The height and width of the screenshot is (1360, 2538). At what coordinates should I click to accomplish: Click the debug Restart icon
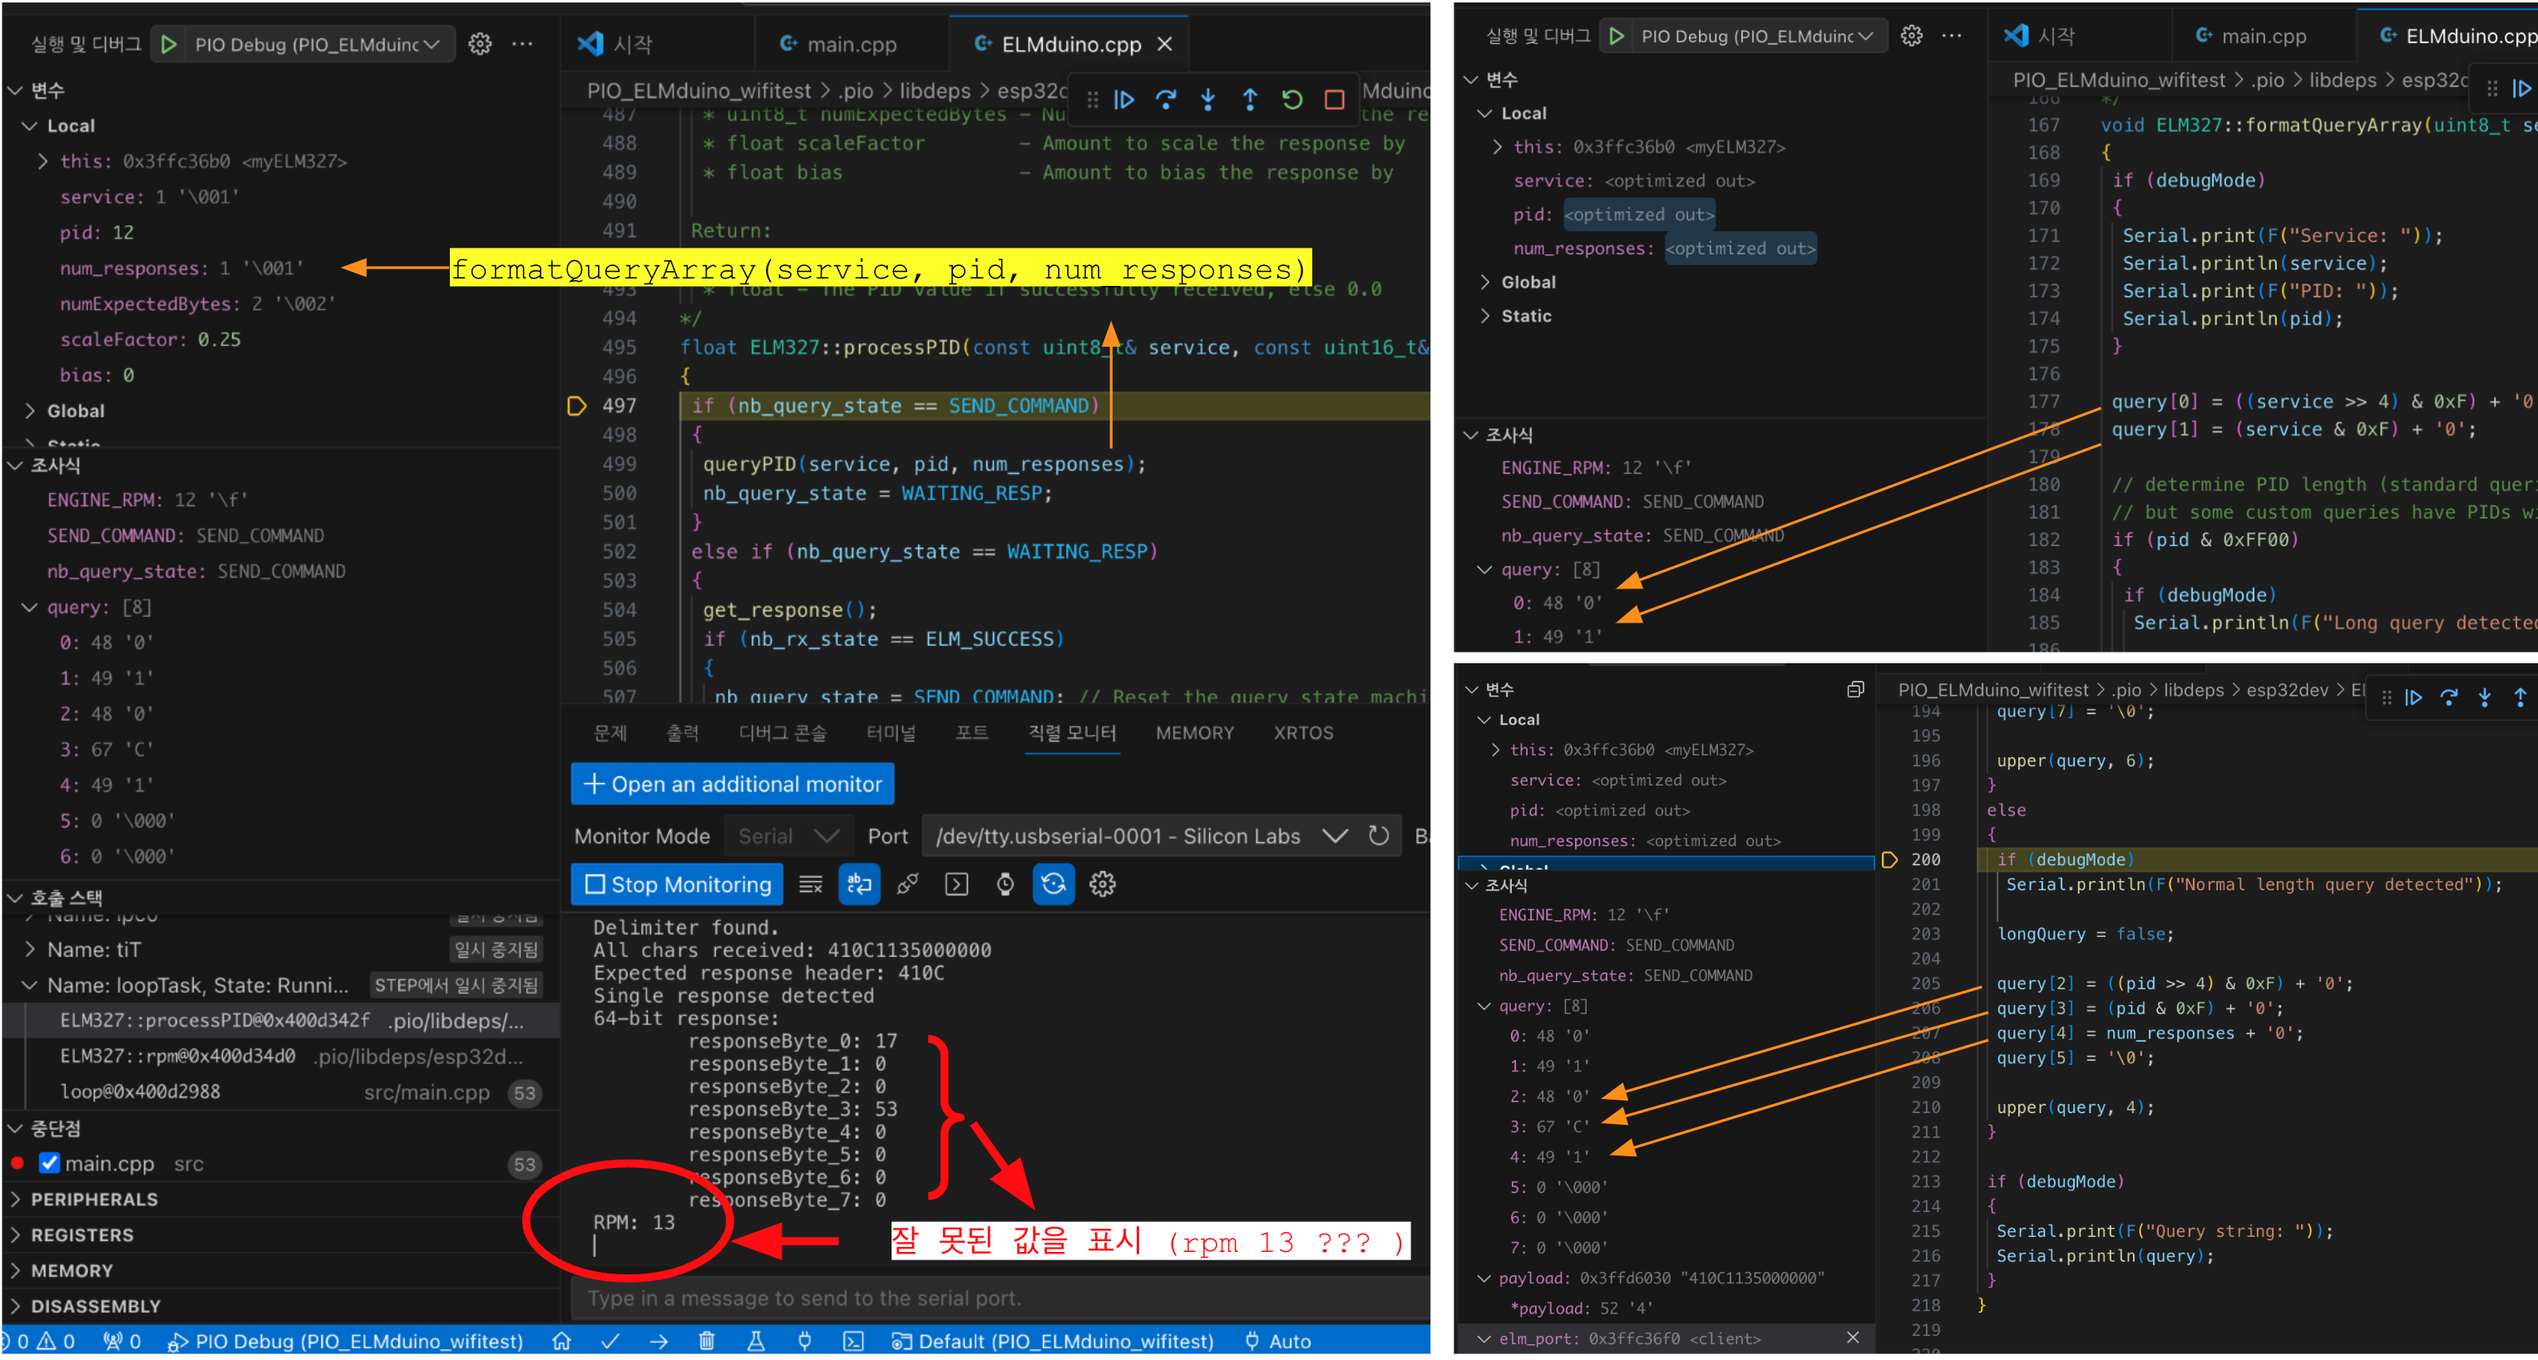(x=1291, y=100)
